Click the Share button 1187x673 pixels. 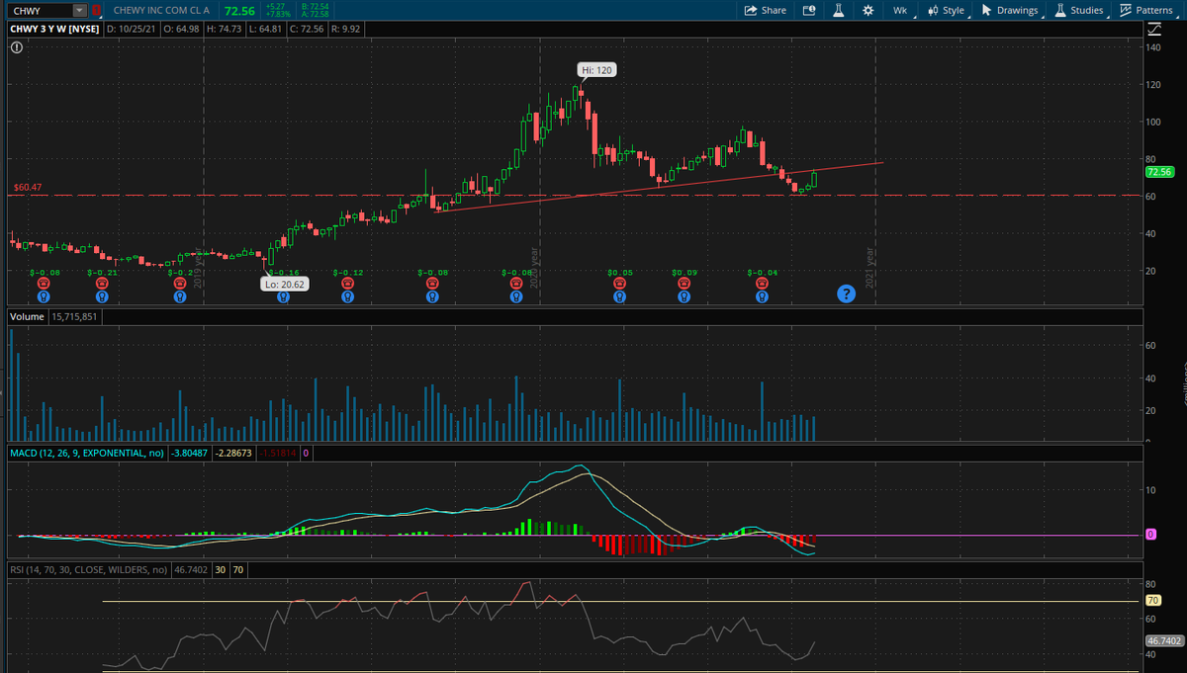point(766,10)
